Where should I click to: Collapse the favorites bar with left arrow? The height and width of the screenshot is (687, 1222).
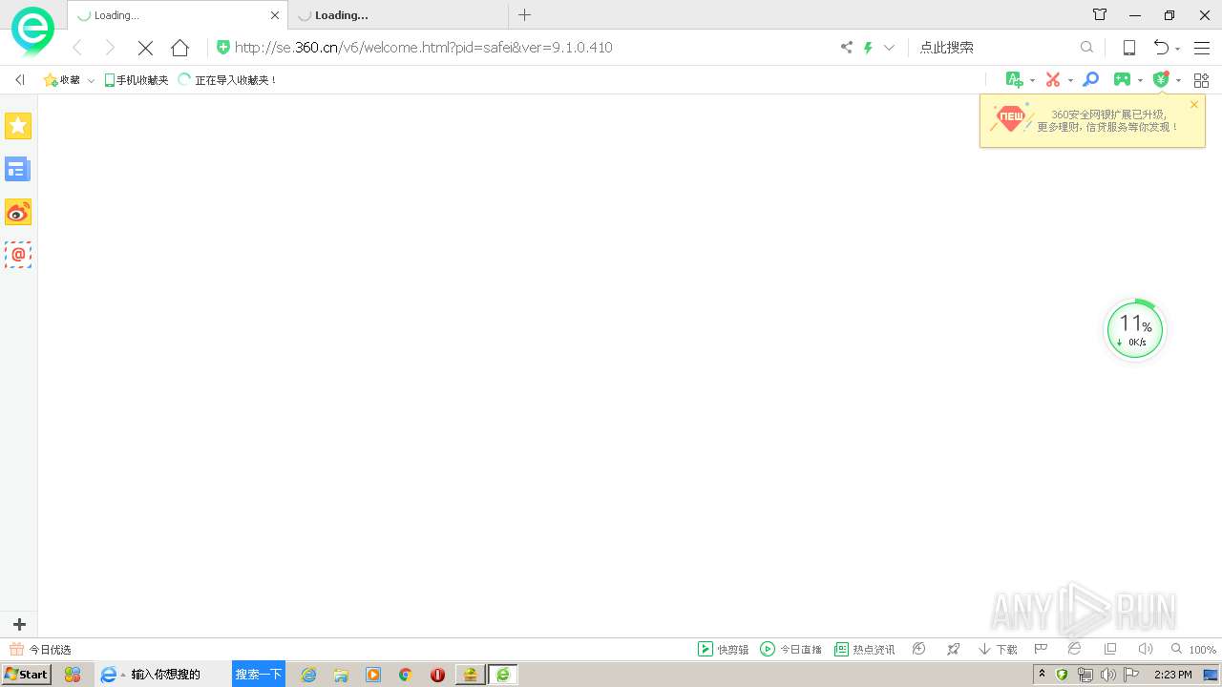(20, 80)
